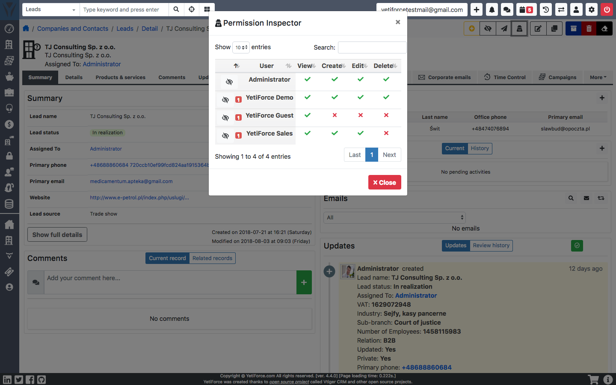Expand the More tabs dropdown
This screenshot has width=616, height=385.
point(598,77)
